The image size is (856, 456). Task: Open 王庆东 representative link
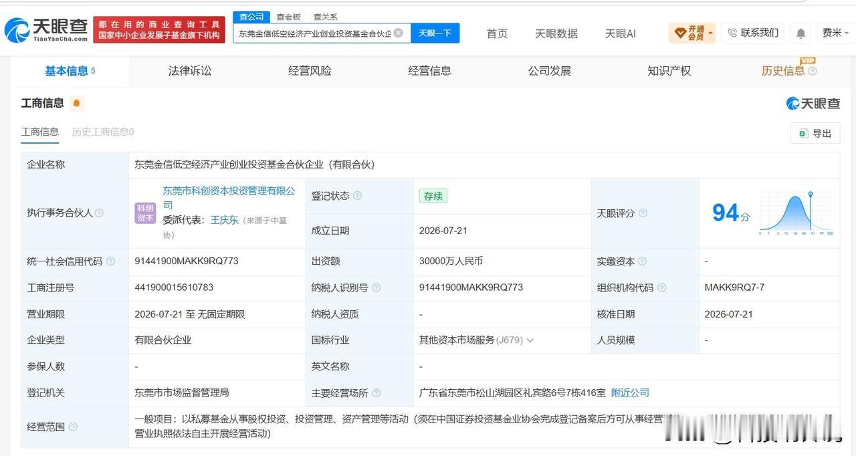pyautogui.click(x=224, y=219)
